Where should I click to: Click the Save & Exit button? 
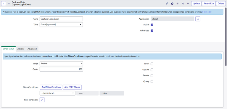(x=209, y=4)
